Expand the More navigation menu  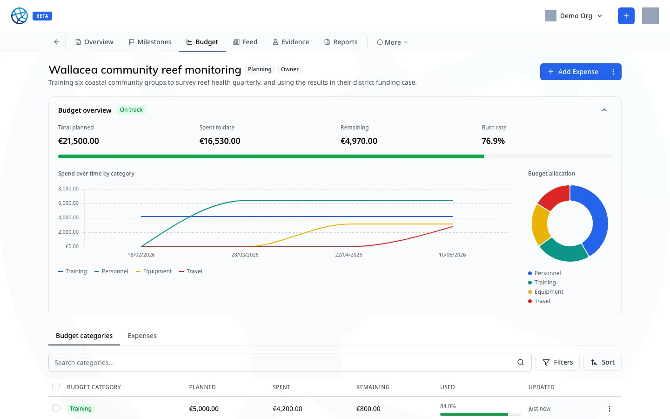(392, 42)
